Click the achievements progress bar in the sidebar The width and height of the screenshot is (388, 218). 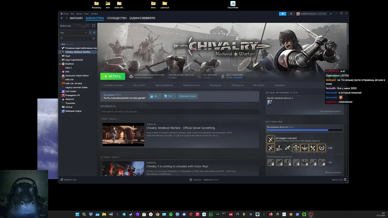[x=305, y=130]
